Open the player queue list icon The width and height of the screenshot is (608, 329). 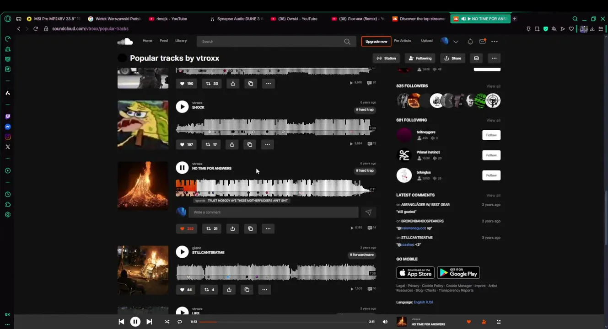(x=499, y=322)
